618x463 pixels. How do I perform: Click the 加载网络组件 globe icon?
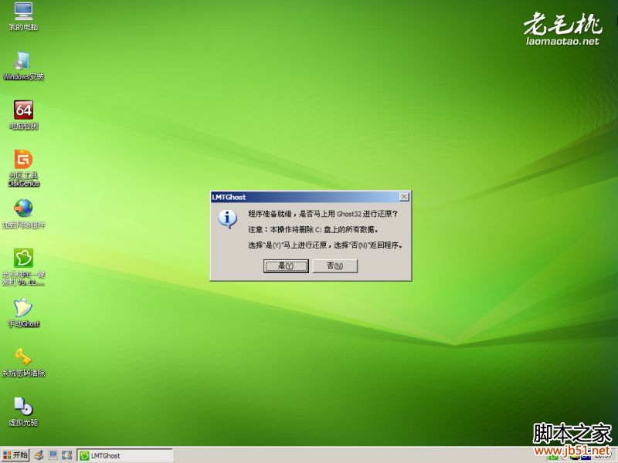coord(23,208)
